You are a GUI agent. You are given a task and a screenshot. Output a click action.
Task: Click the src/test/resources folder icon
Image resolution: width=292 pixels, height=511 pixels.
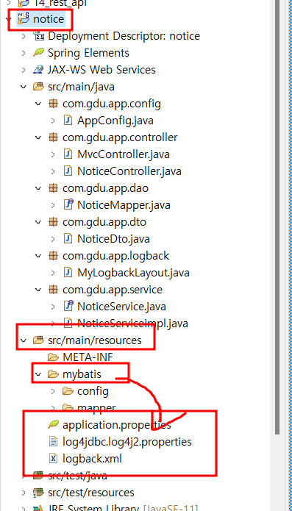pos(38,493)
